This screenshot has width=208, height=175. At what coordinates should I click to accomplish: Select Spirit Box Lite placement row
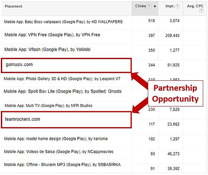63,91
